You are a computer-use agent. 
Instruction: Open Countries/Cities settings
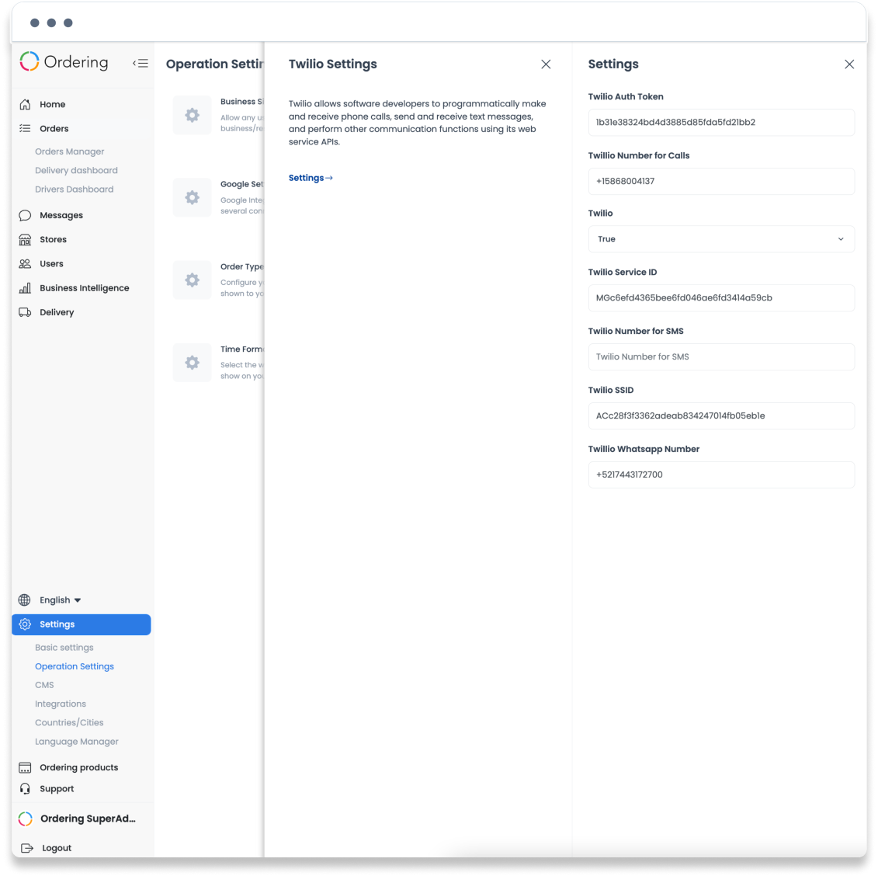(x=69, y=722)
